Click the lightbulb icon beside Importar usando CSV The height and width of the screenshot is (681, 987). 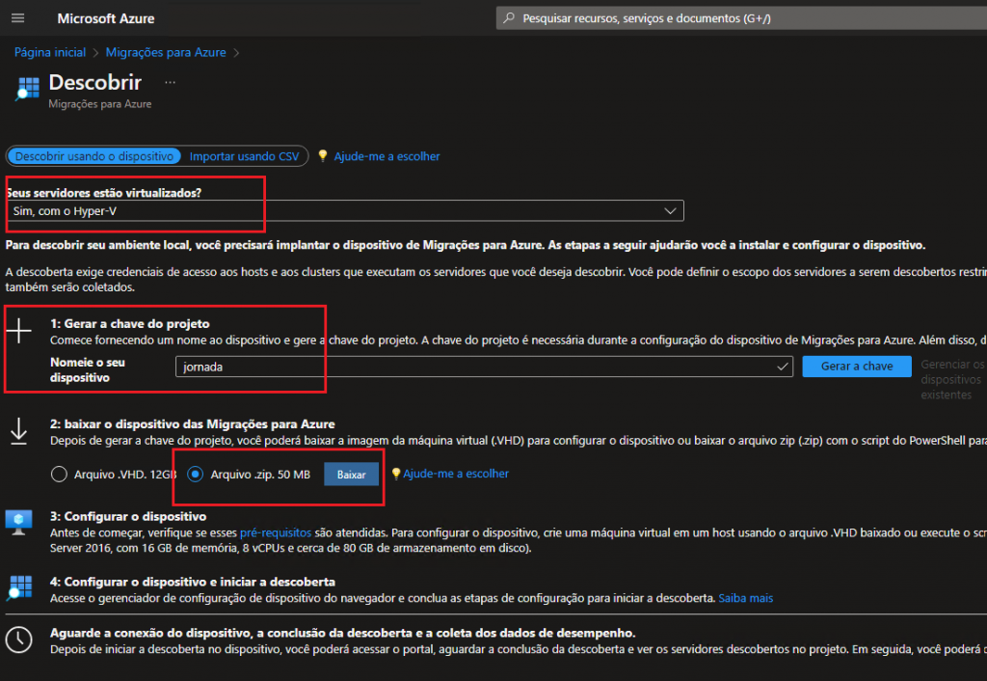coord(322,156)
